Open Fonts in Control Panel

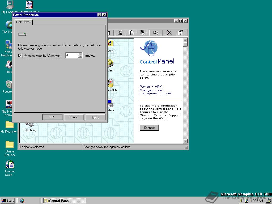[110, 43]
